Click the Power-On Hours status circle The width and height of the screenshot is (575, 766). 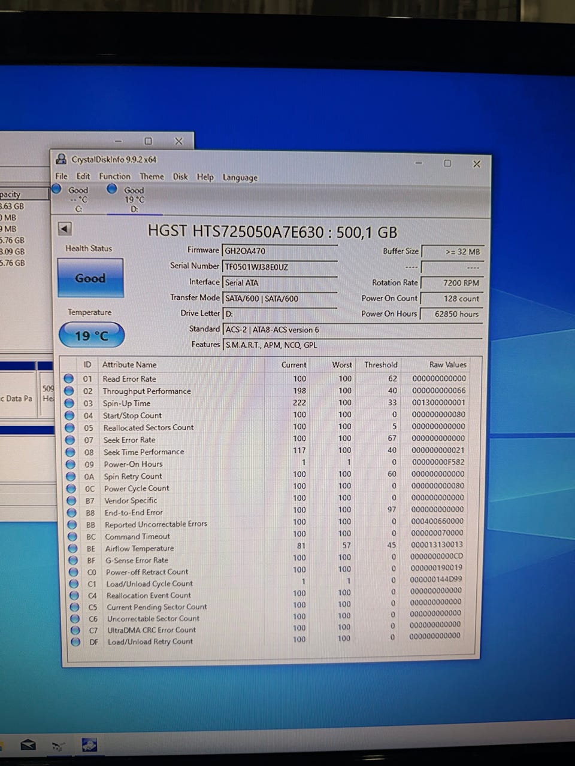click(x=71, y=464)
